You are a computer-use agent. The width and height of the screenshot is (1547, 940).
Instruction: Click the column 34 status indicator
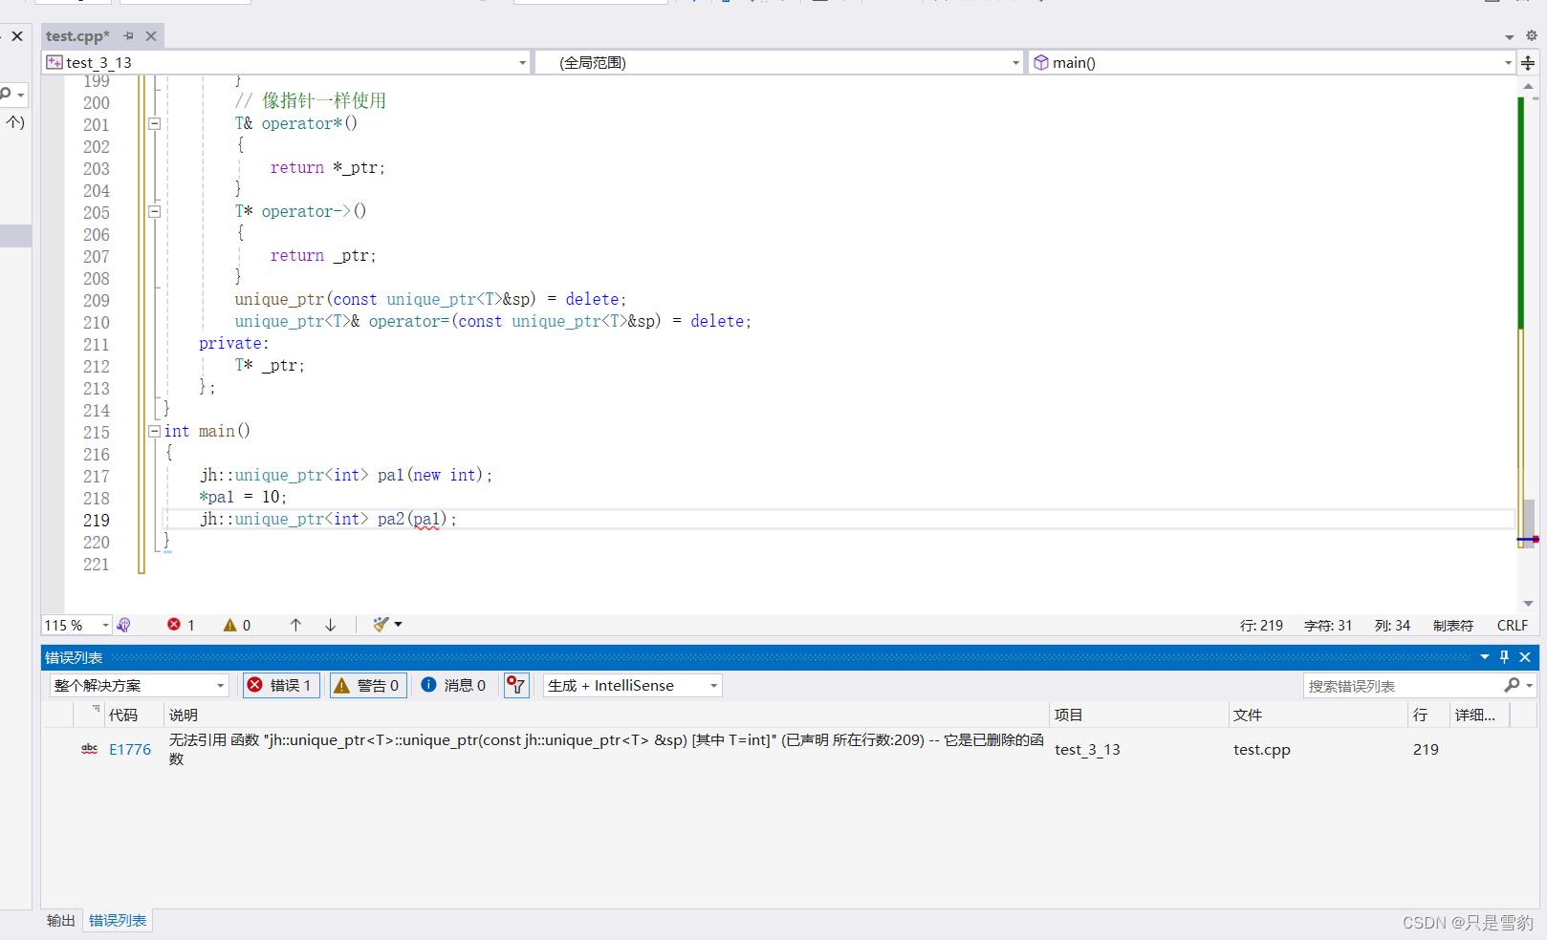[x=1392, y=626]
